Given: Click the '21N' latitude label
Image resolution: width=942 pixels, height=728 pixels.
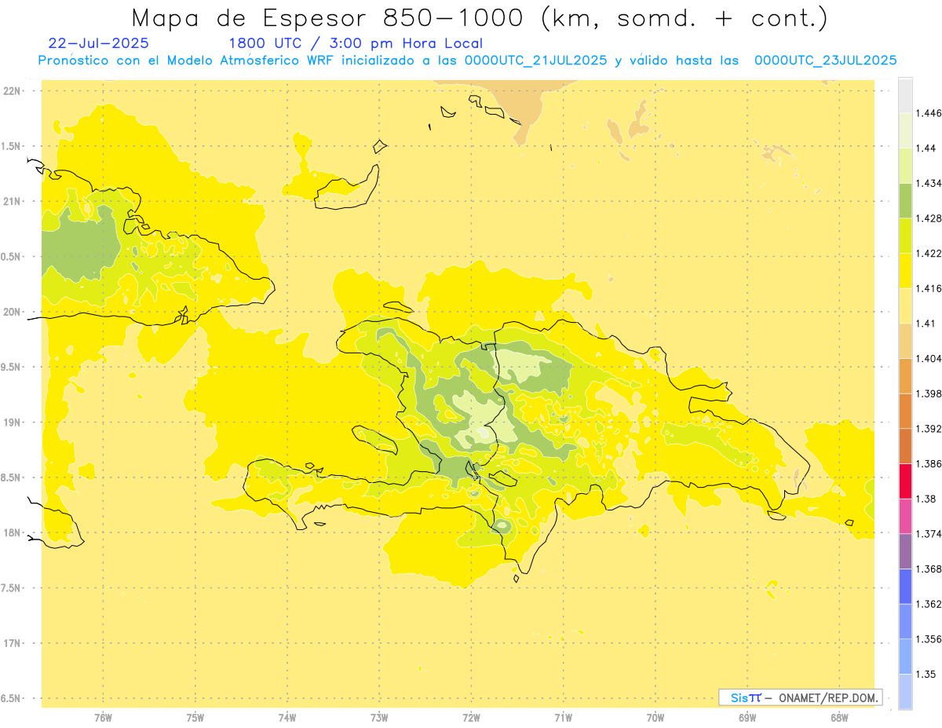Looking at the screenshot, I should [11, 202].
